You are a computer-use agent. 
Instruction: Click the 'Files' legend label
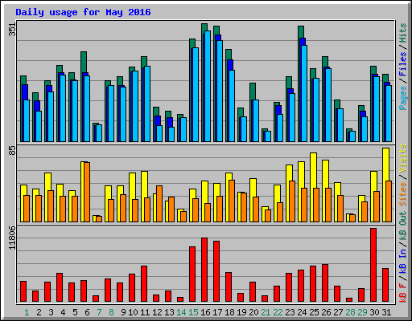pyautogui.click(x=403, y=64)
